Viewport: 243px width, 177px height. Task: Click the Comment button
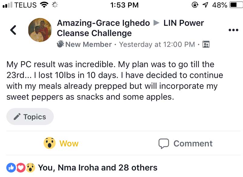click(x=185, y=143)
